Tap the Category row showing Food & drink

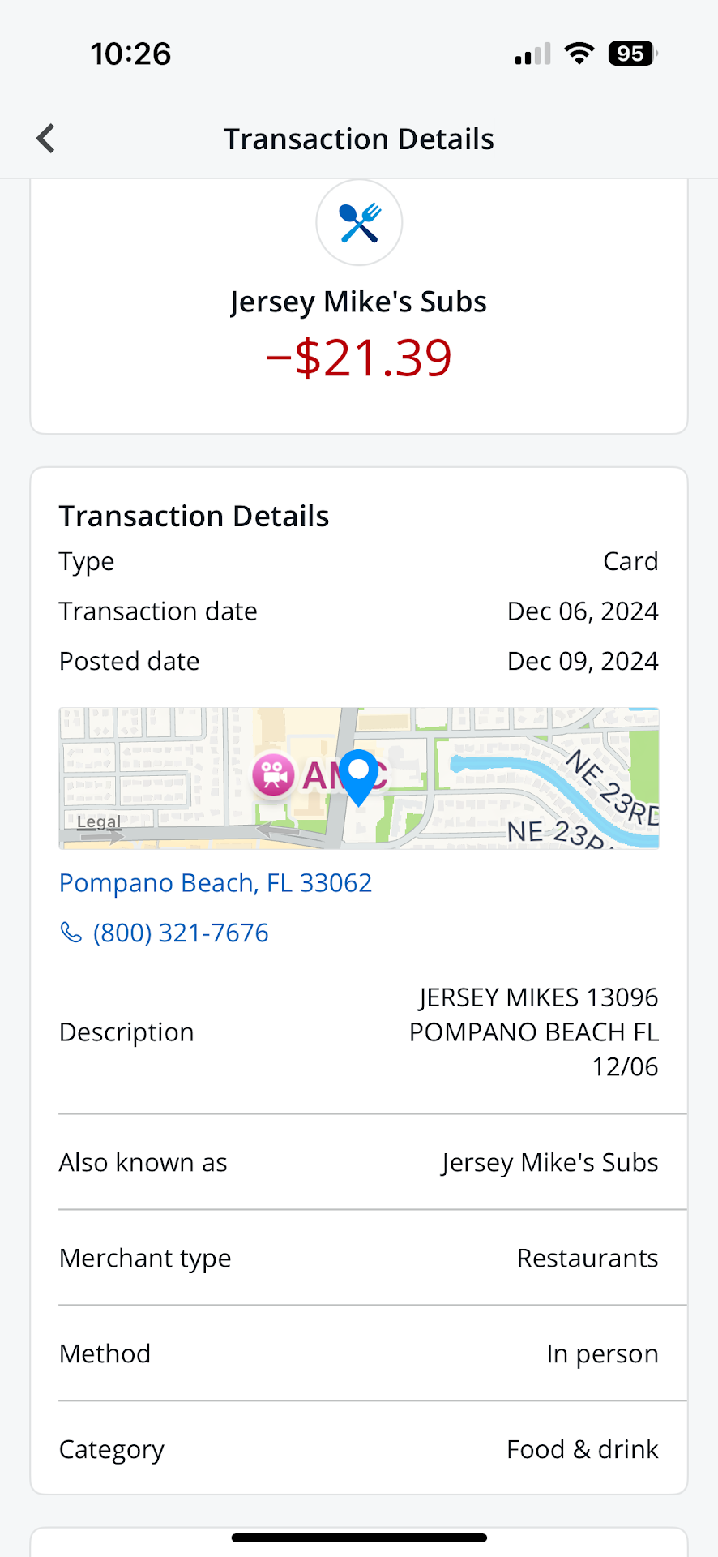(x=359, y=1449)
